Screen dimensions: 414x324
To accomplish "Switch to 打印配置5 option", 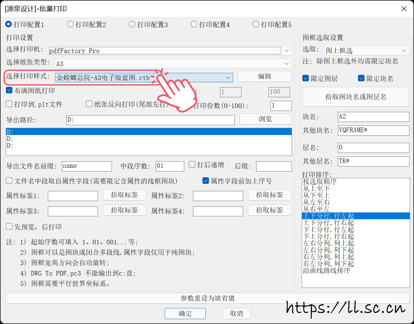I will [x=256, y=24].
